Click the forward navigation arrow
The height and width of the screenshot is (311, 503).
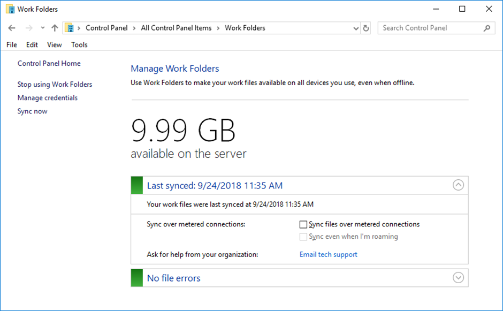pyautogui.click(x=29, y=28)
